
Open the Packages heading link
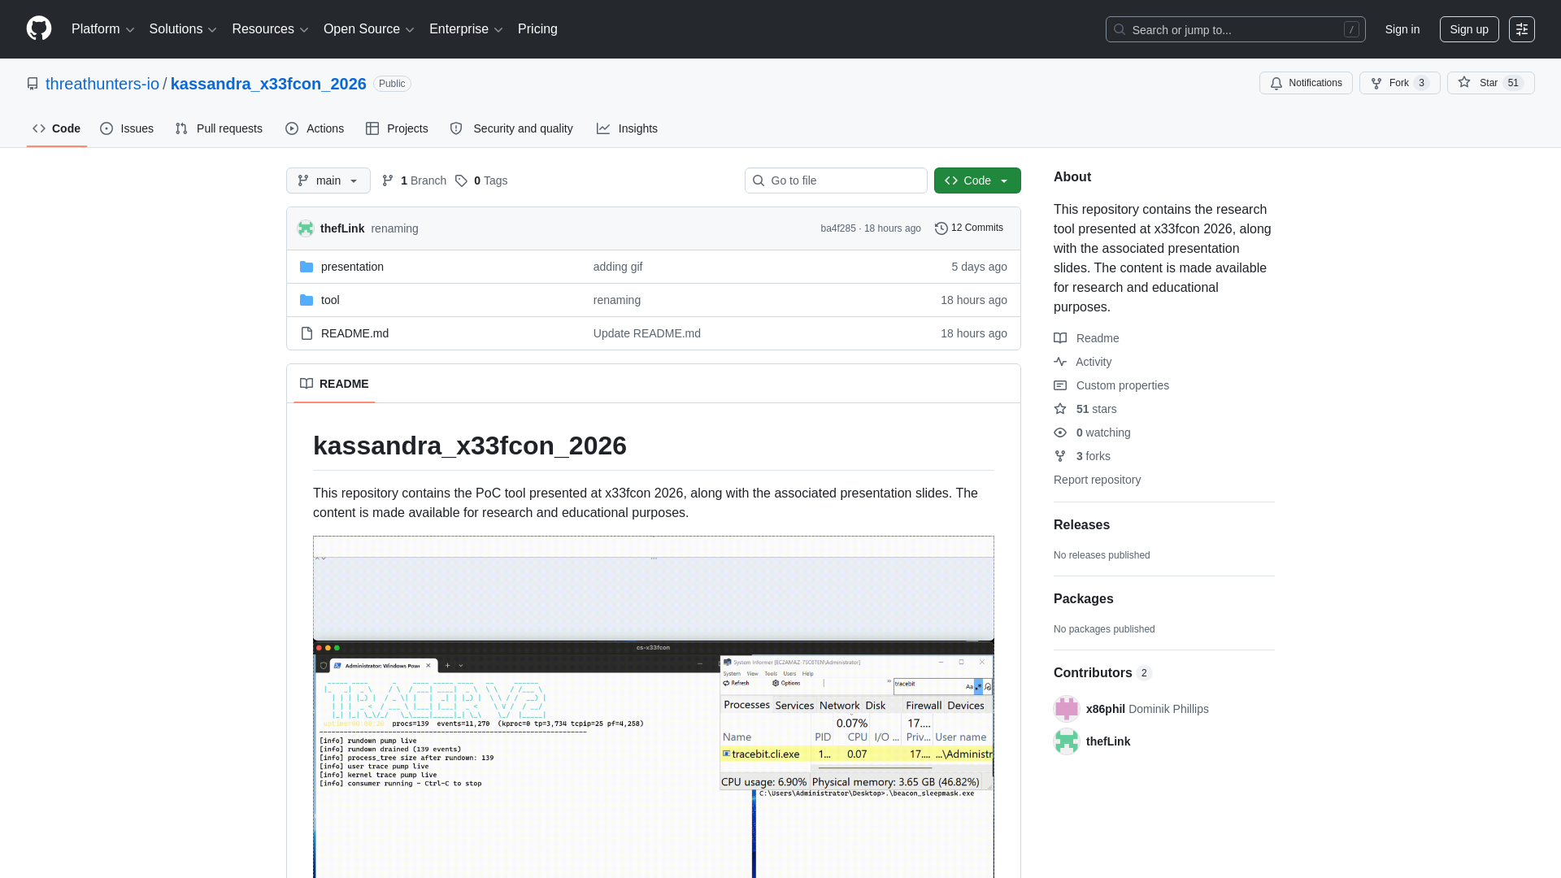pyautogui.click(x=1083, y=599)
